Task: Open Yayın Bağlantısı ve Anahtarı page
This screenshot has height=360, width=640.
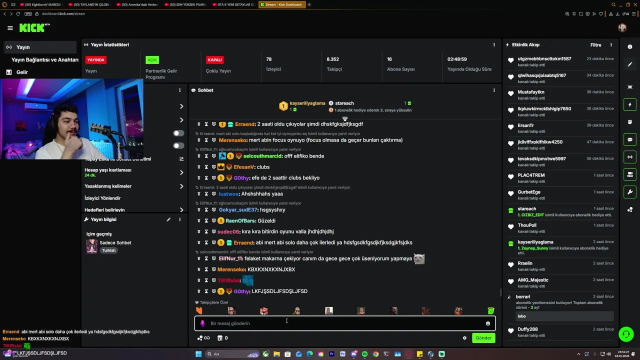Action: click(45, 59)
